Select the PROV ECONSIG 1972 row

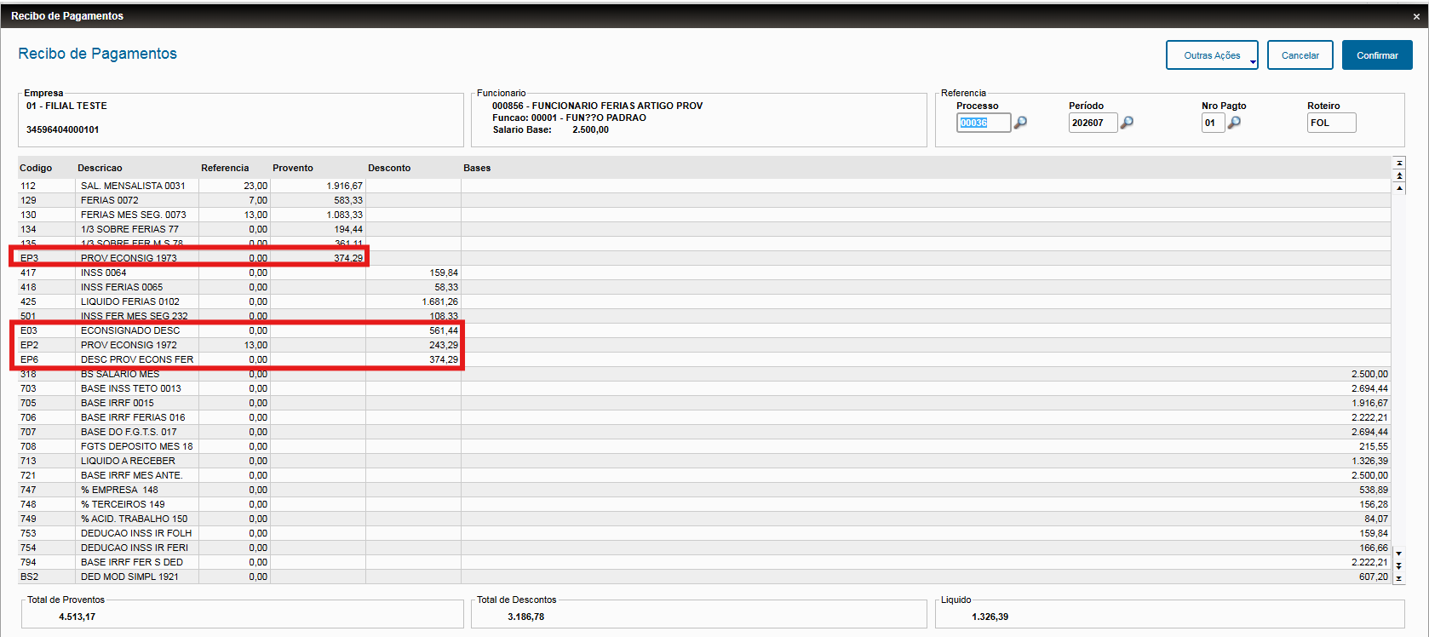tap(704, 345)
